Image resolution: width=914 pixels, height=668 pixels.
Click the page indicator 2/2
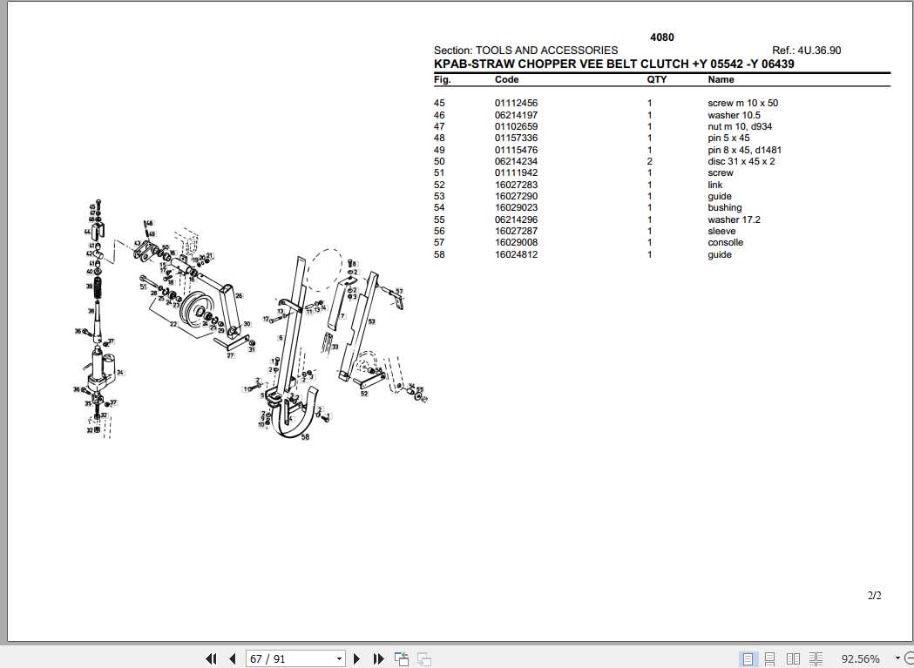point(875,595)
